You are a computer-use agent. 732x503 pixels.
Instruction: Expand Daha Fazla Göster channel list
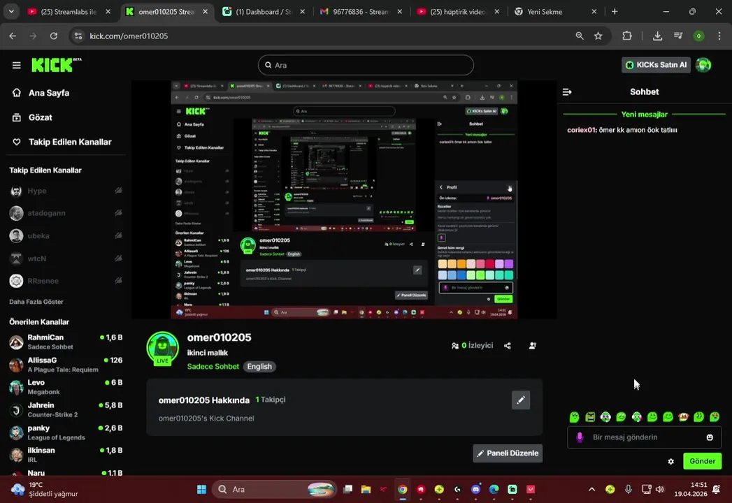click(36, 302)
